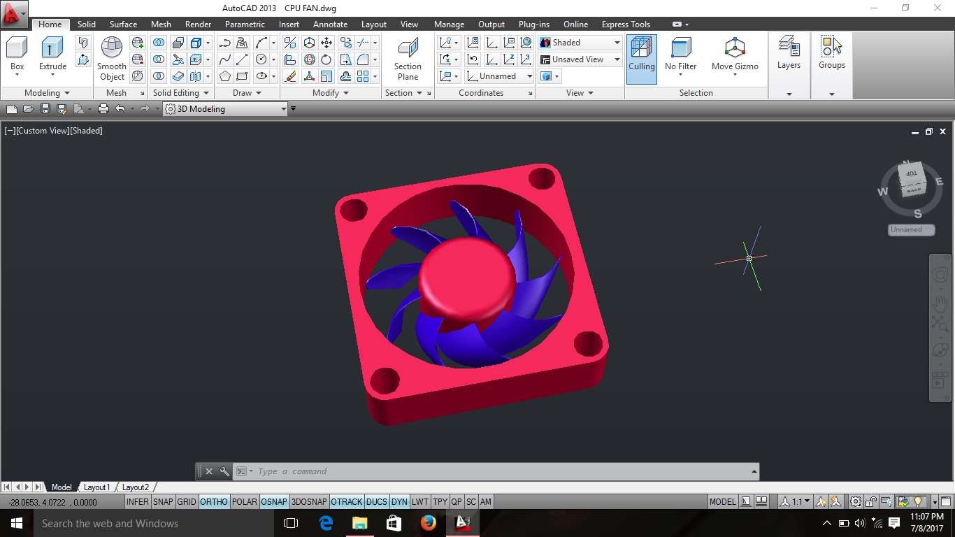
Task: Select the Pan hand tool in navigation bar
Action: click(x=940, y=305)
